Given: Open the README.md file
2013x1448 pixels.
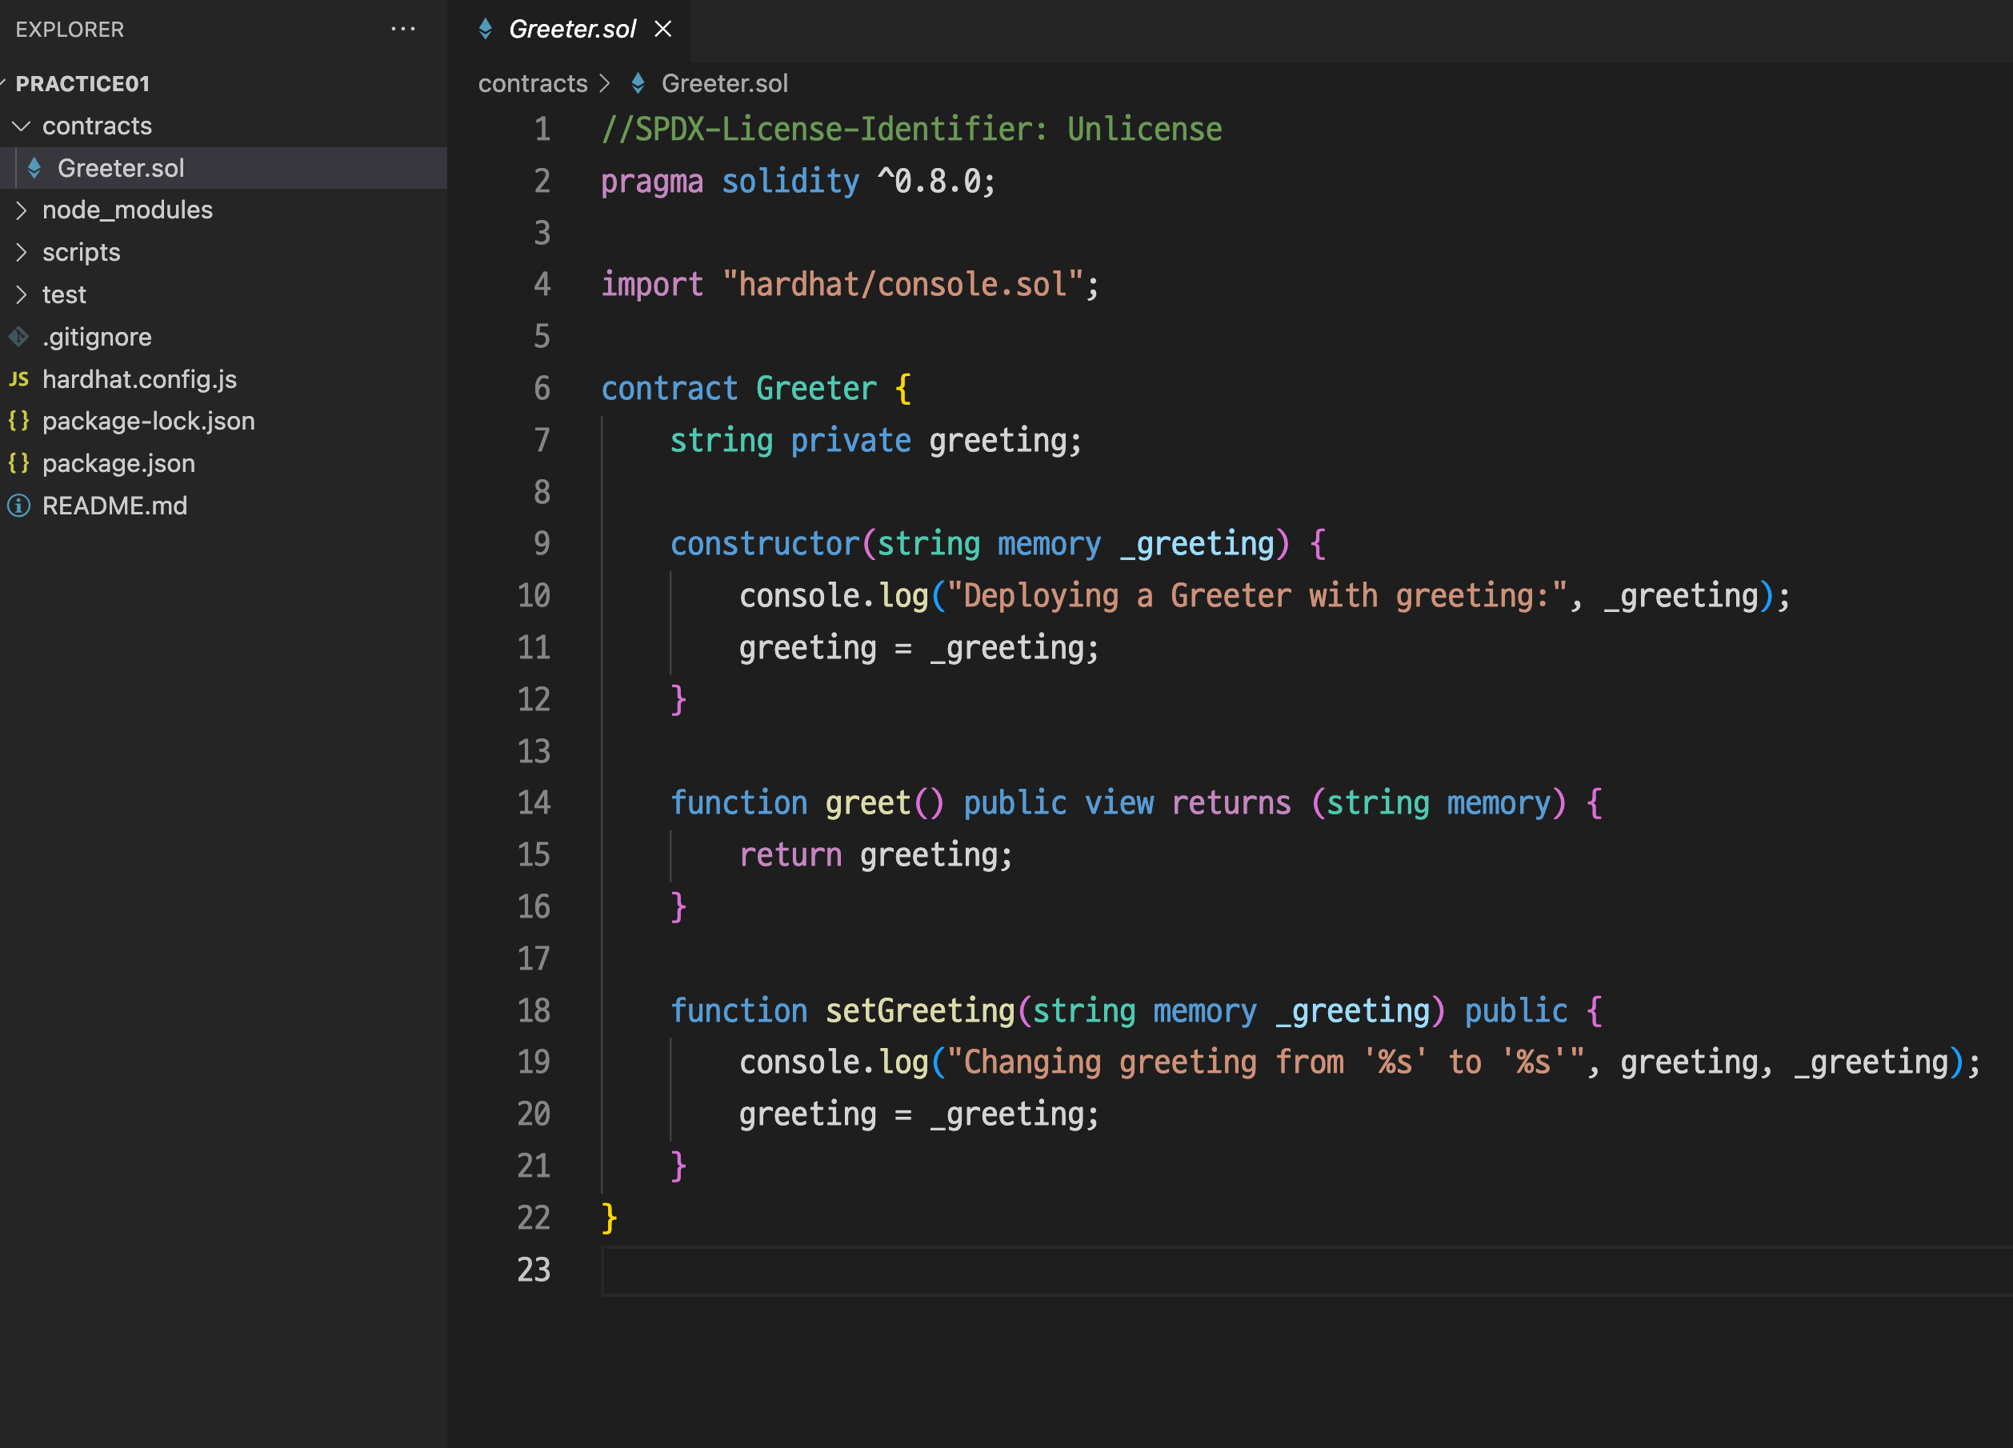Looking at the screenshot, I should [x=114, y=506].
